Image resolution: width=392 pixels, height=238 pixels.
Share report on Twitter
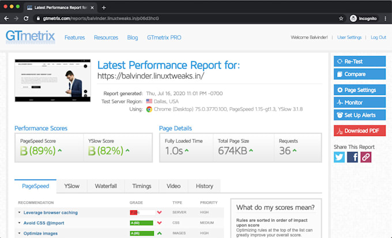[x=339, y=157]
